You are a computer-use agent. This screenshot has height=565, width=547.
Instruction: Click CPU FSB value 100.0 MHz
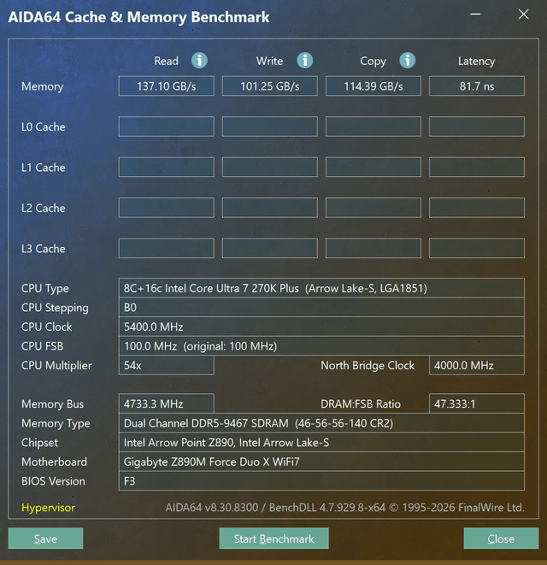pyautogui.click(x=321, y=346)
